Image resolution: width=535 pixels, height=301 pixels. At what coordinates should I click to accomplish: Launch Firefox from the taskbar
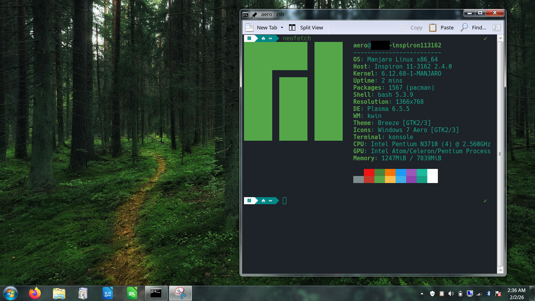35,293
